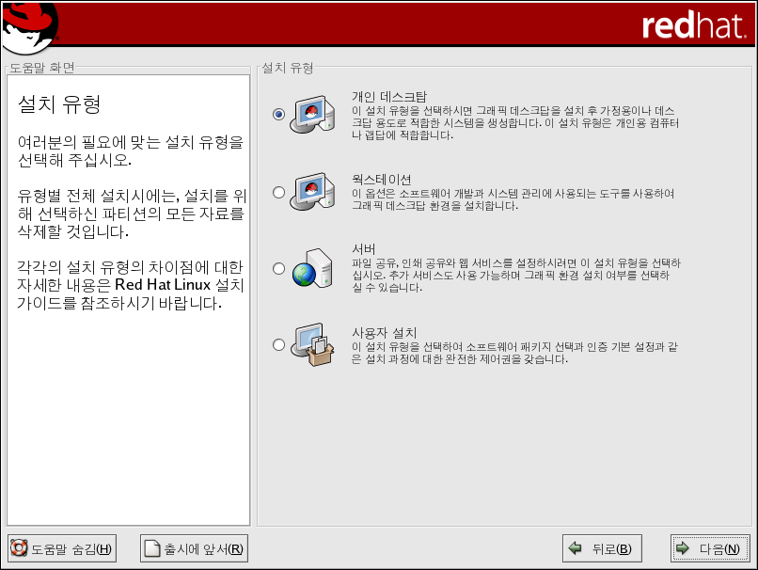The width and height of the screenshot is (758, 570).
Task: Click the Workstation (웍스테이션) computer icon
Action: click(310, 192)
